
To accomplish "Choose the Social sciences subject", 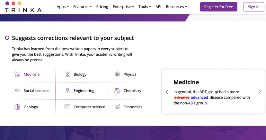I will point(37,91).
